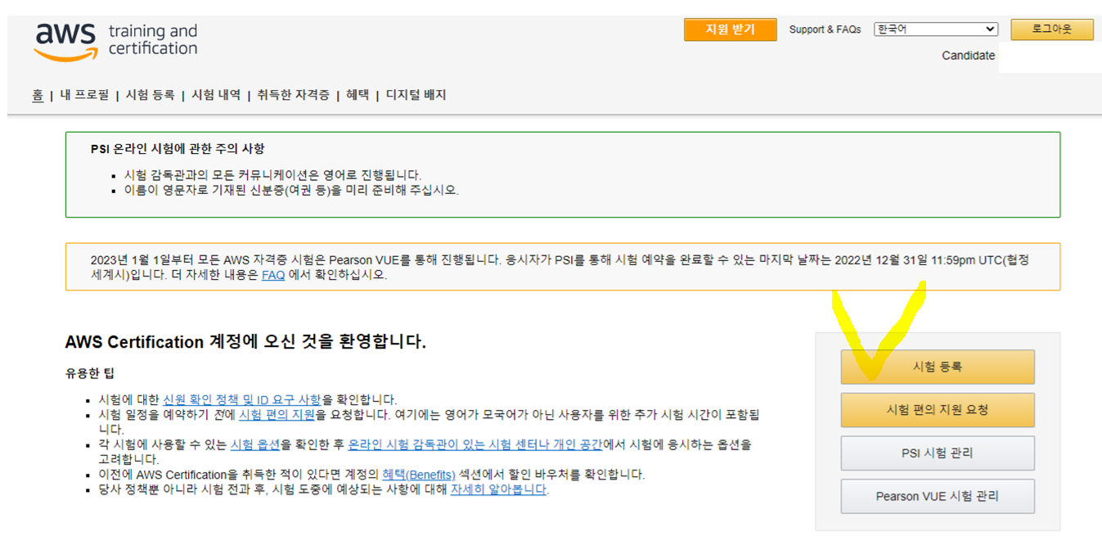Open the 시험 옵션 link
Viewport: 1102px width, 545px height.
point(255,445)
